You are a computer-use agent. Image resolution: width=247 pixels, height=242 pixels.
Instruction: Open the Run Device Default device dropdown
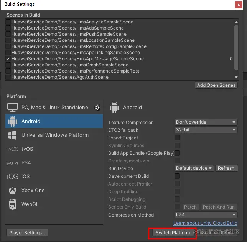tap(194, 168)
